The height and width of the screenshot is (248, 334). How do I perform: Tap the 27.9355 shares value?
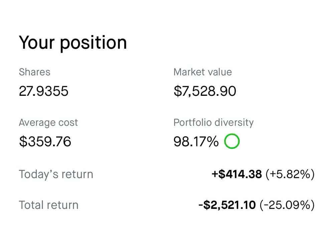click(x=43, y=91)
